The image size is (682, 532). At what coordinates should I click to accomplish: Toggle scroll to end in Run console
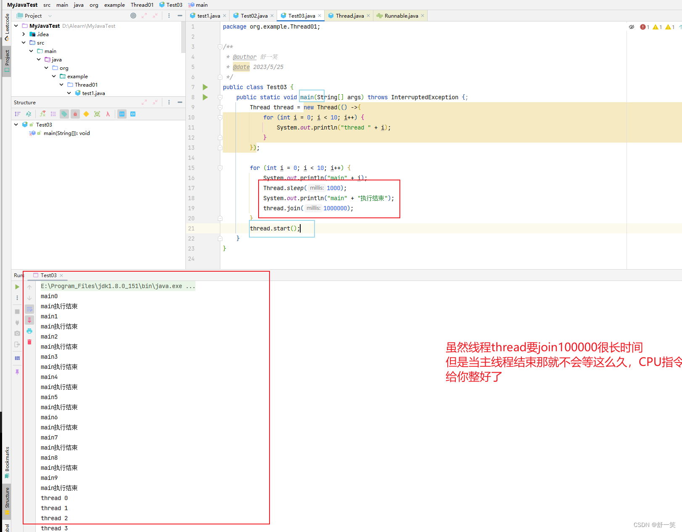tap(29, 320)
